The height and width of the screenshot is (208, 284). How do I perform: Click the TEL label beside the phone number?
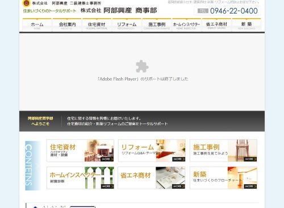tap(203, 11)
